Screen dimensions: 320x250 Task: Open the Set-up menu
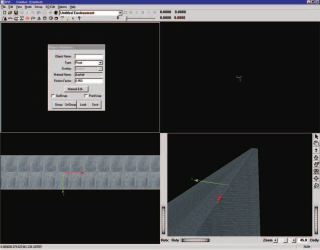pyautogui.click(x=38, y=7)
